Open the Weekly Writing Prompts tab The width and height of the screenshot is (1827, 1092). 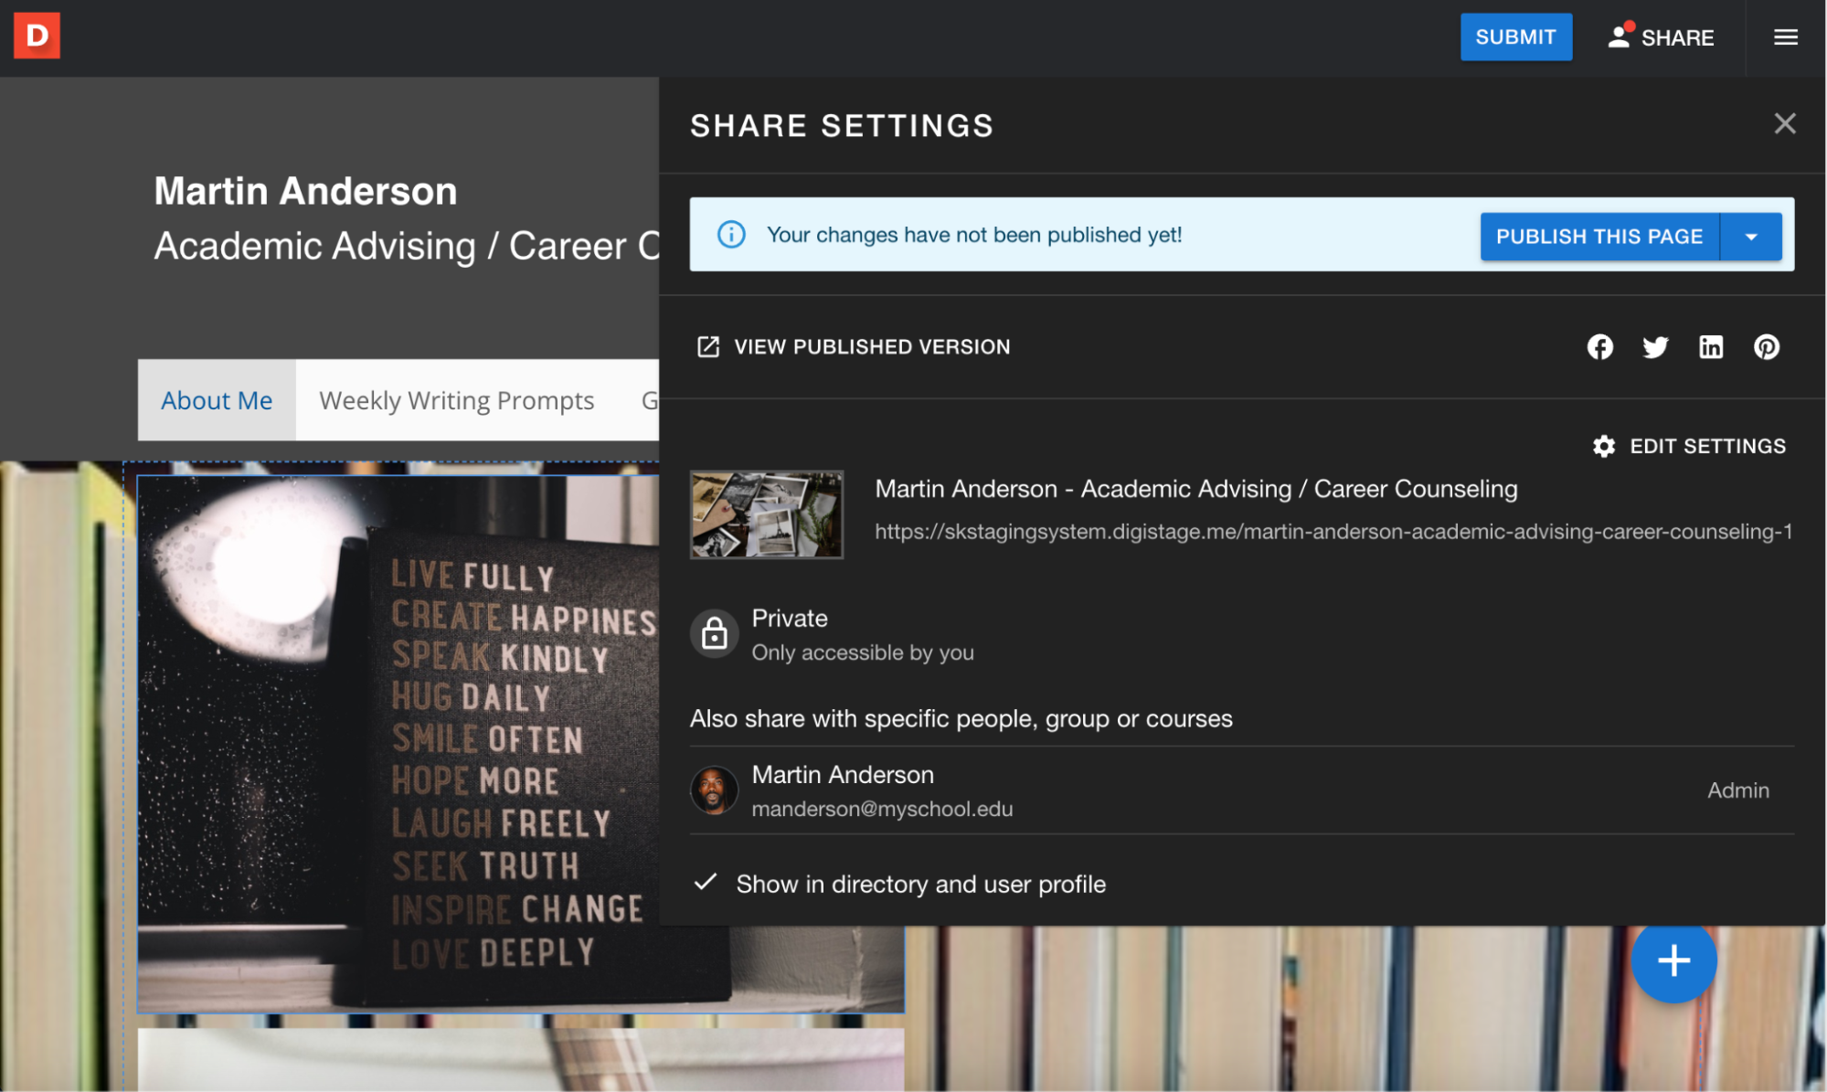[456, 400]
